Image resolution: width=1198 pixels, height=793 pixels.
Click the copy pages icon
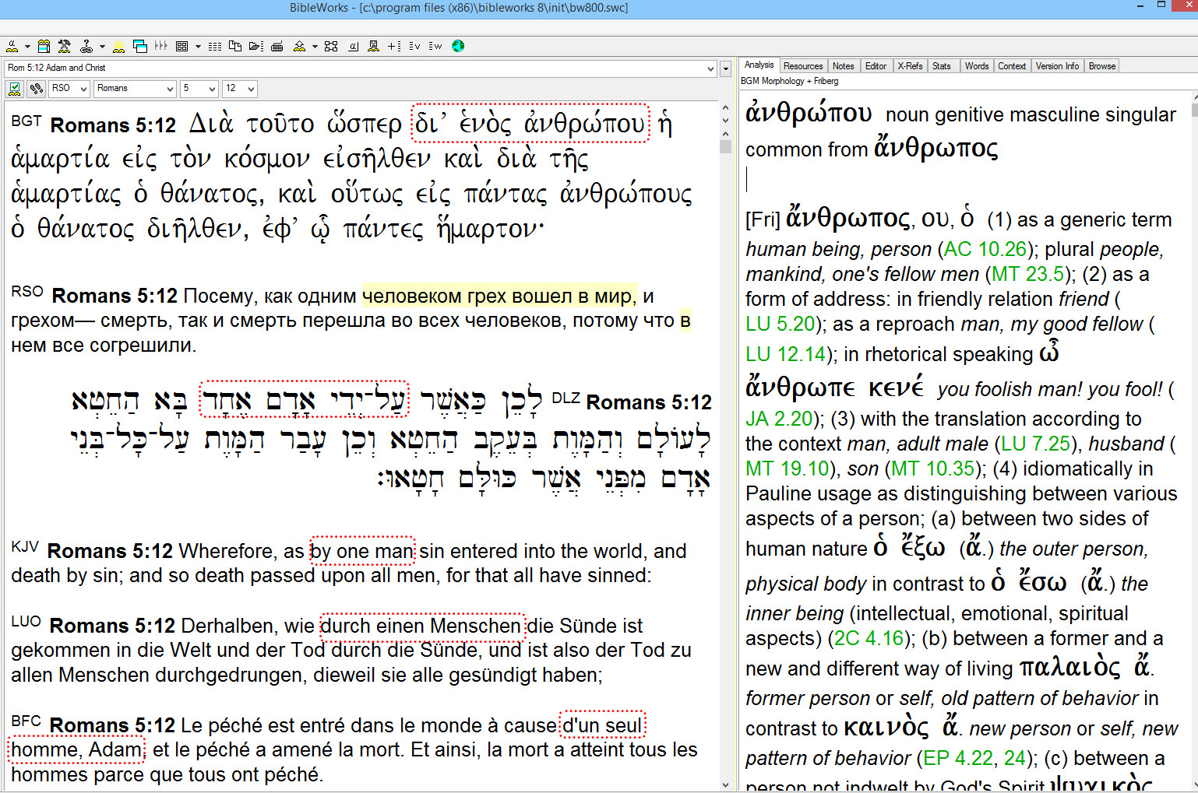click(x=235, y=46)
